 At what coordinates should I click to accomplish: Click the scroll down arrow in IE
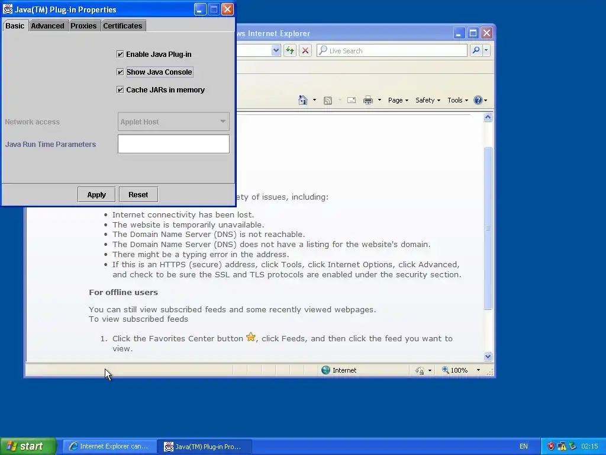coord(488,356)
